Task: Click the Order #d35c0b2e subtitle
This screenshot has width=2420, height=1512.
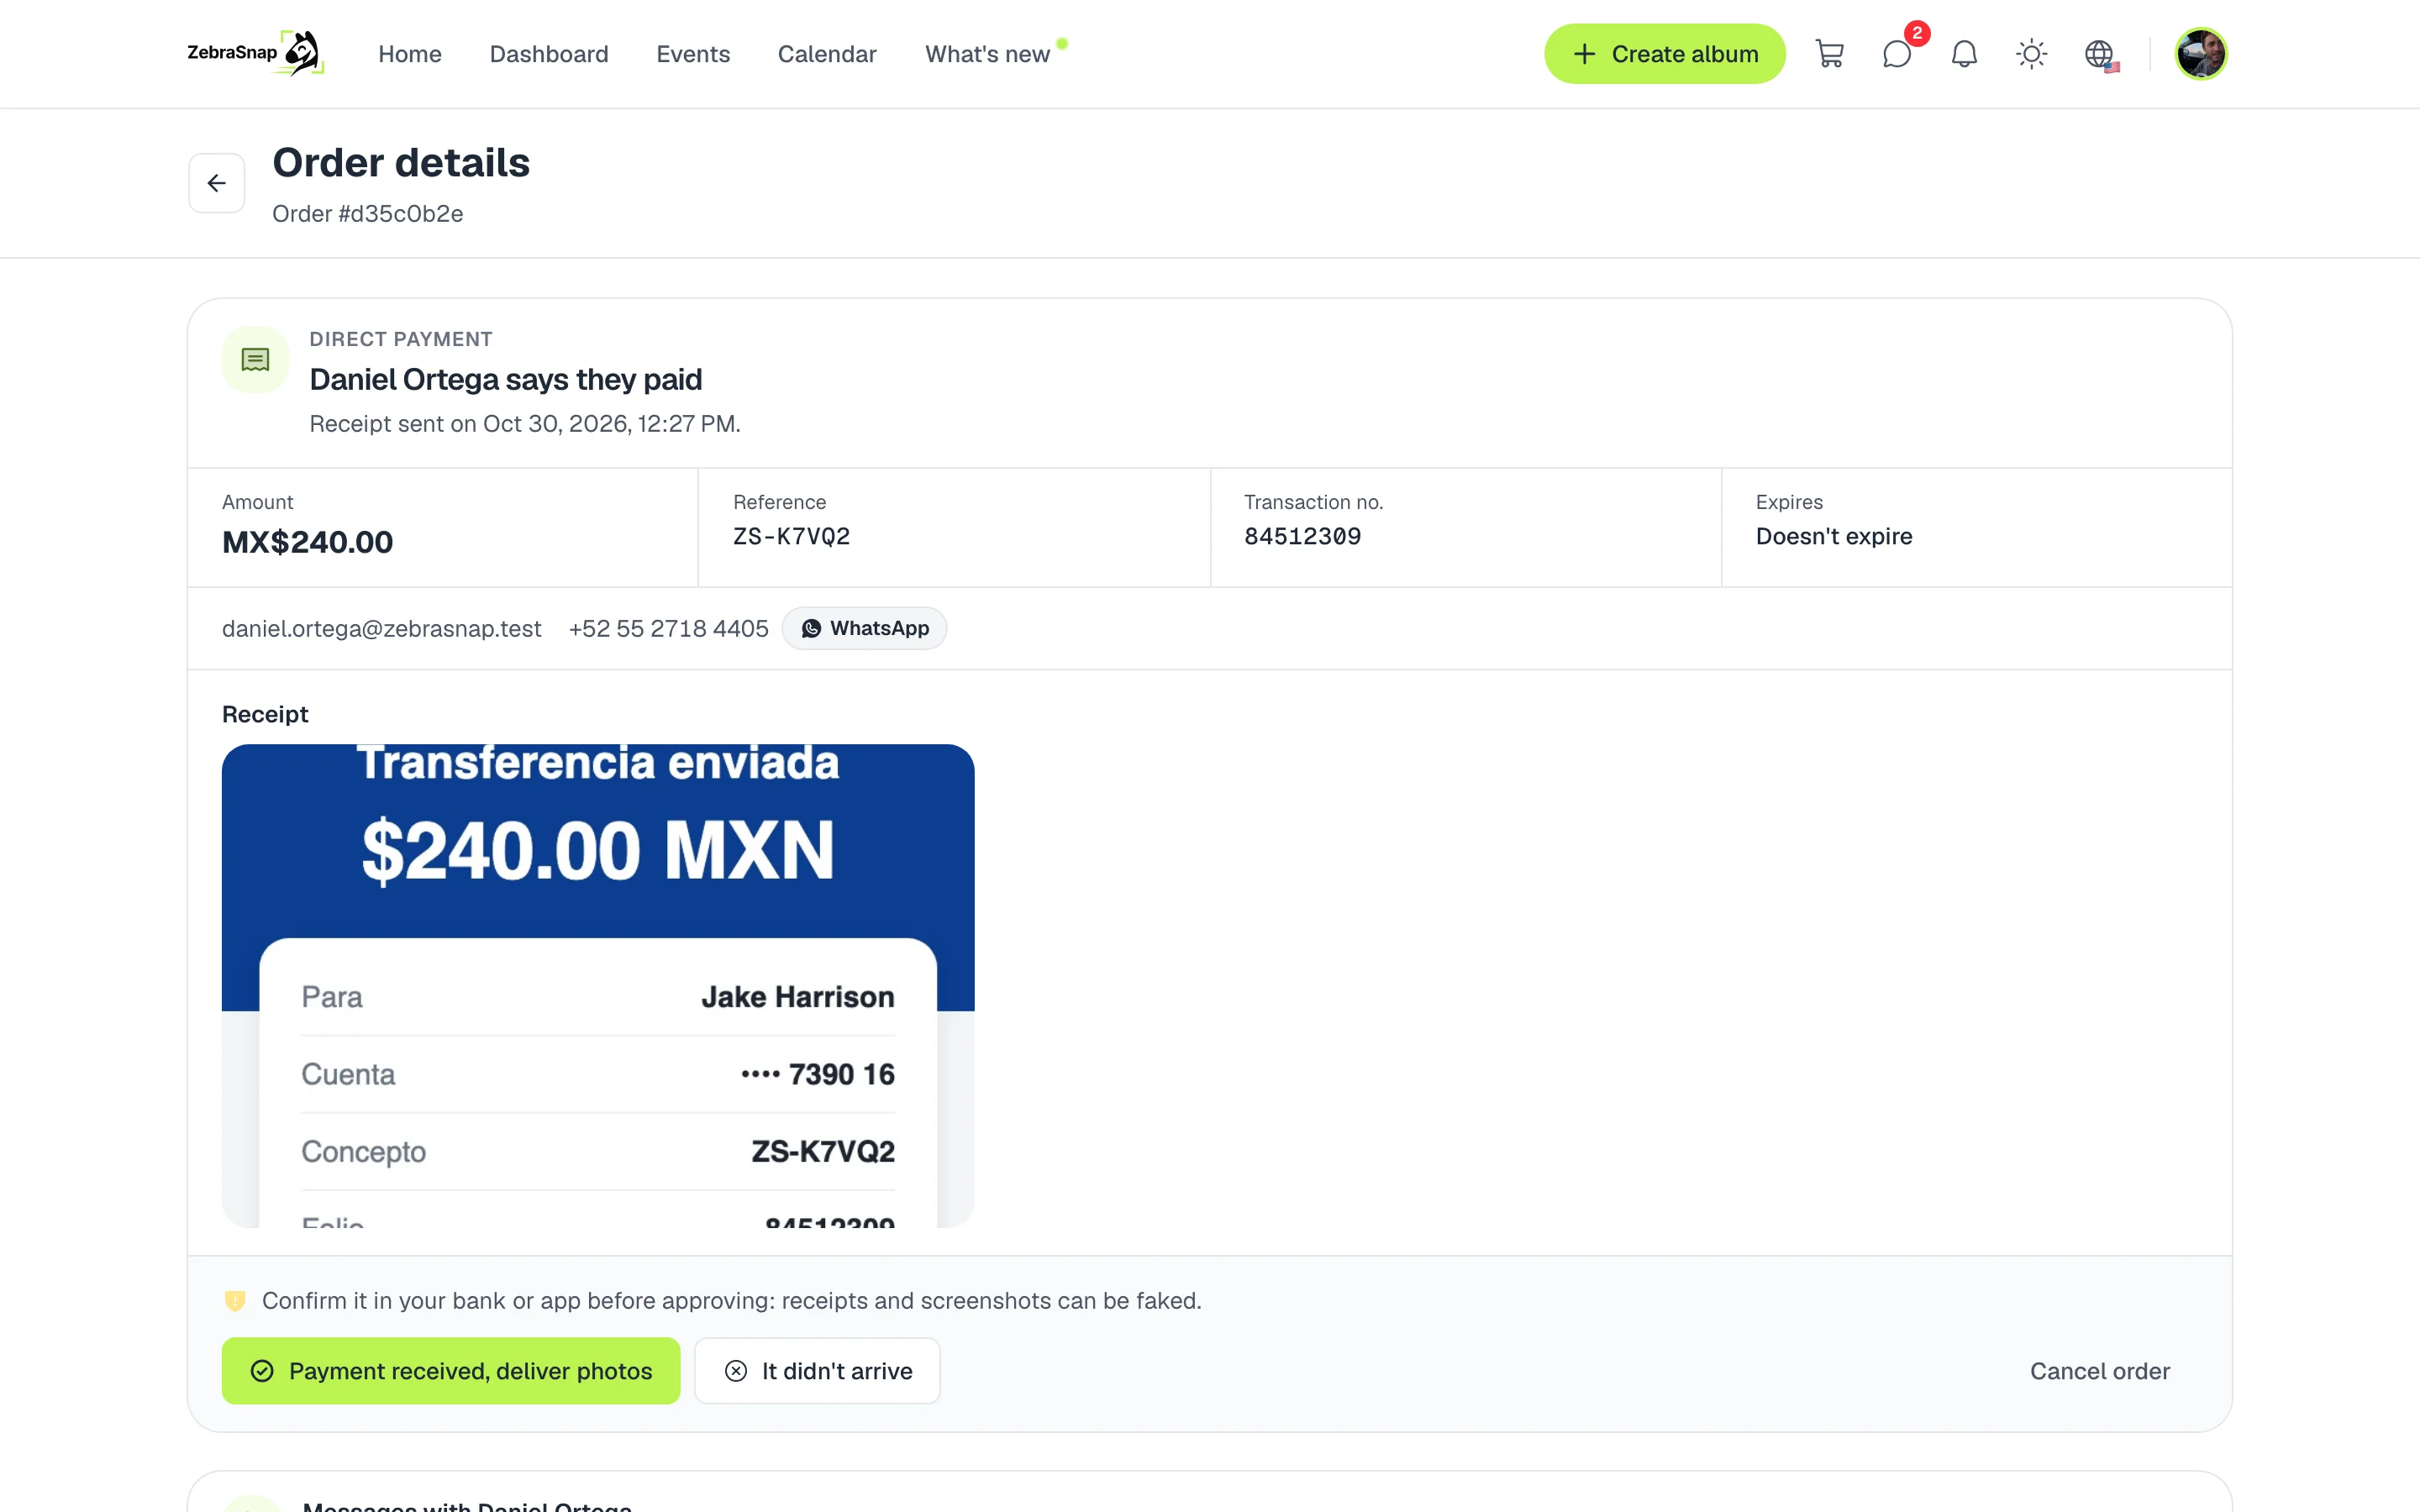Action: coord(367,213)
